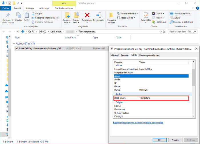Click the Supprimer red X icon

[87, 15]
